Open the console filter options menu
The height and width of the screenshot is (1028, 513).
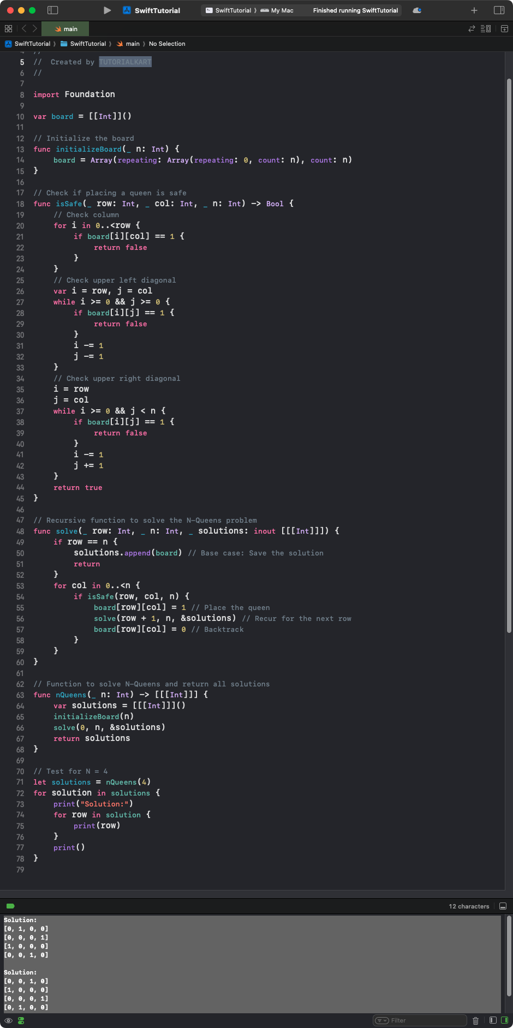click(x=381, y=1020)
